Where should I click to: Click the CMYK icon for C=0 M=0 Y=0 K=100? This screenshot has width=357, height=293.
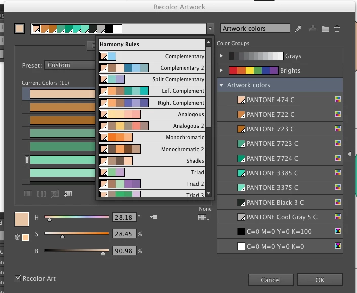tap(338, 231)
